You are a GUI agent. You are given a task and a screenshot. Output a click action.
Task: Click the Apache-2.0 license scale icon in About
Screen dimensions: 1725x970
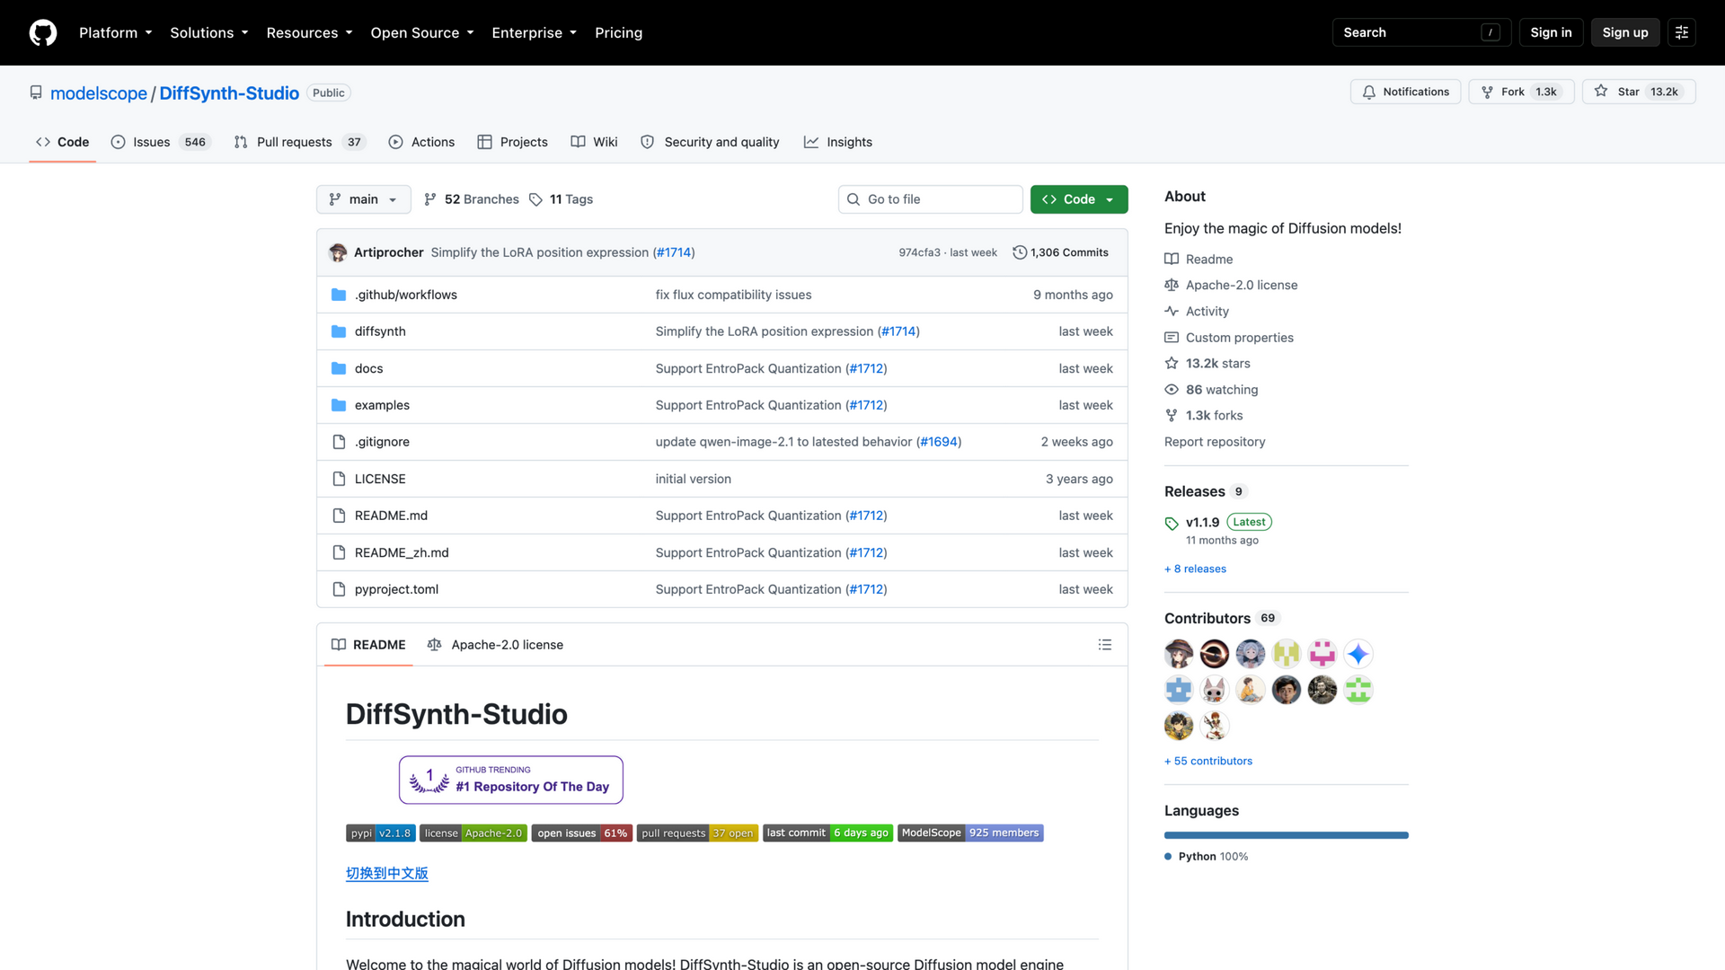(1172, 285)
